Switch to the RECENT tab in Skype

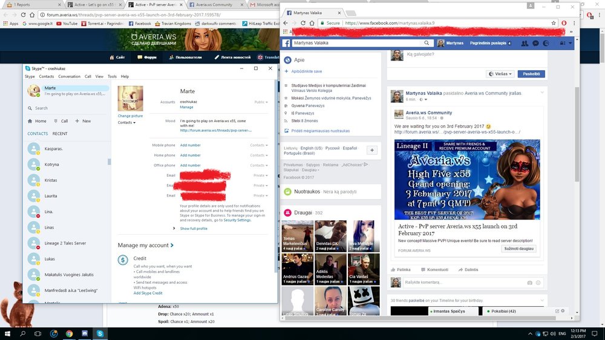tap(60, 134)
